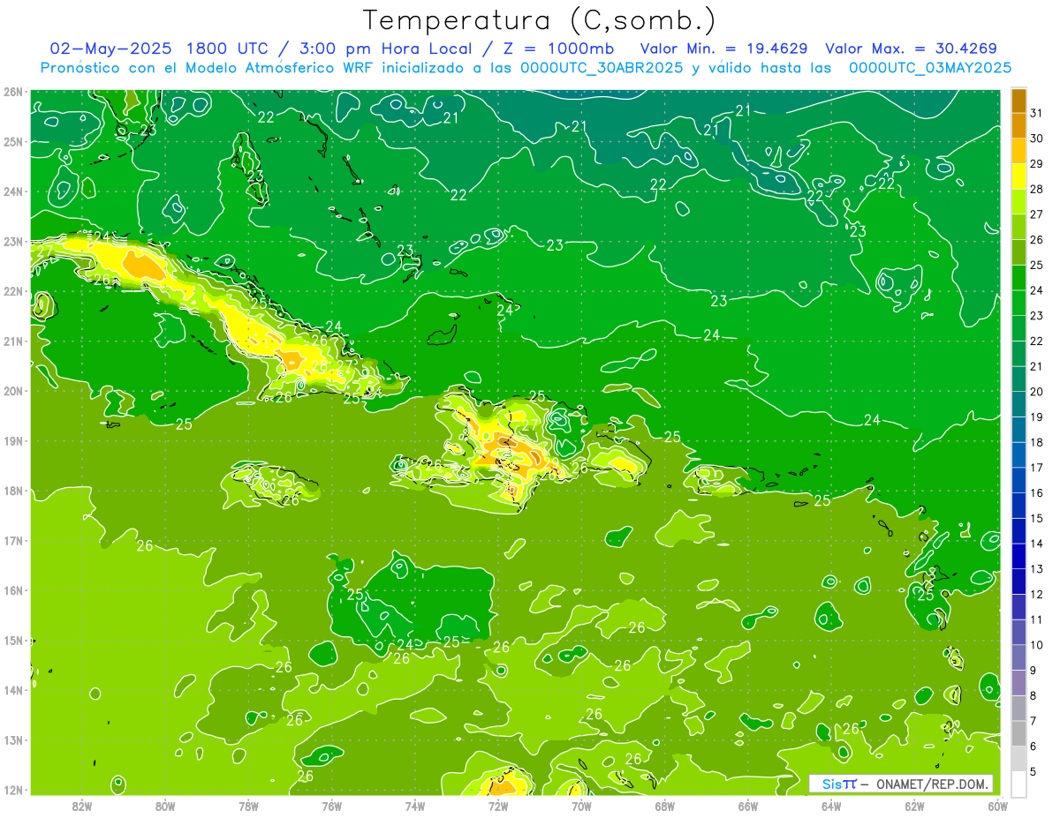Click the 64W longitude axis label
Image resolution: width=1060 pixels, height=818 pixels.
coord(830,806)
